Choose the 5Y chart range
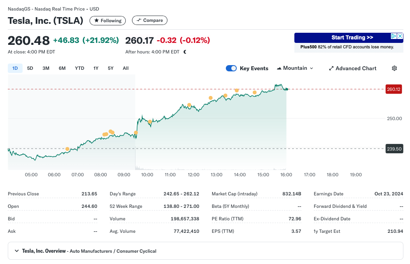Screen dimensions: 410x264 111,68
